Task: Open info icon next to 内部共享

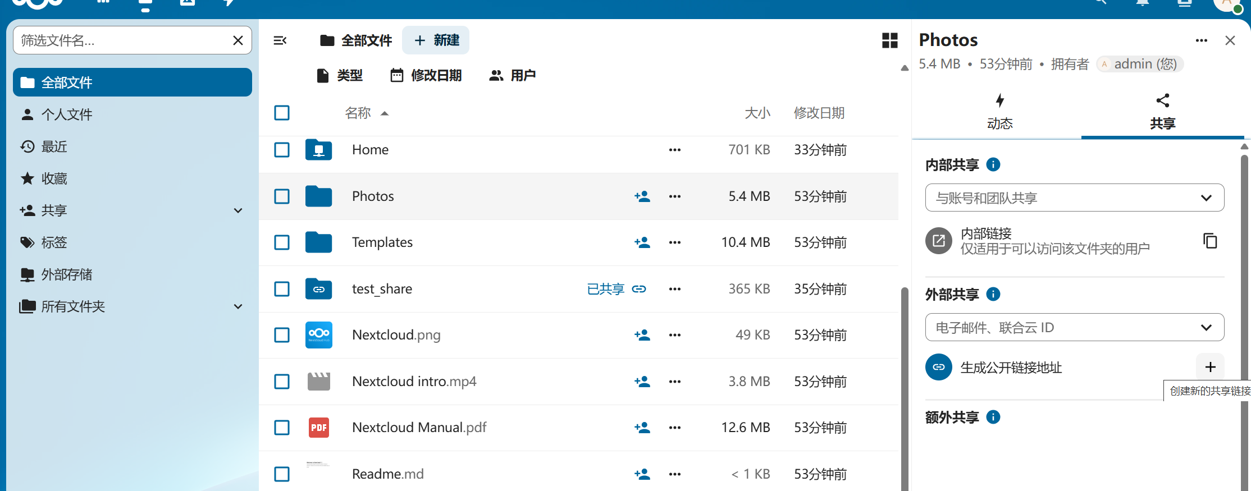Action: click(x=993, y=164)
